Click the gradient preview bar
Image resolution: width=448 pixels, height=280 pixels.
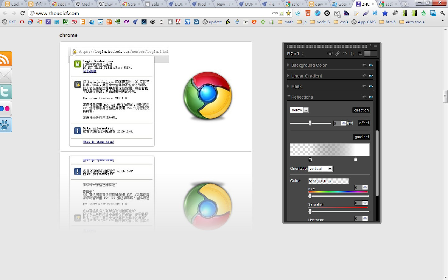point(330,149)
